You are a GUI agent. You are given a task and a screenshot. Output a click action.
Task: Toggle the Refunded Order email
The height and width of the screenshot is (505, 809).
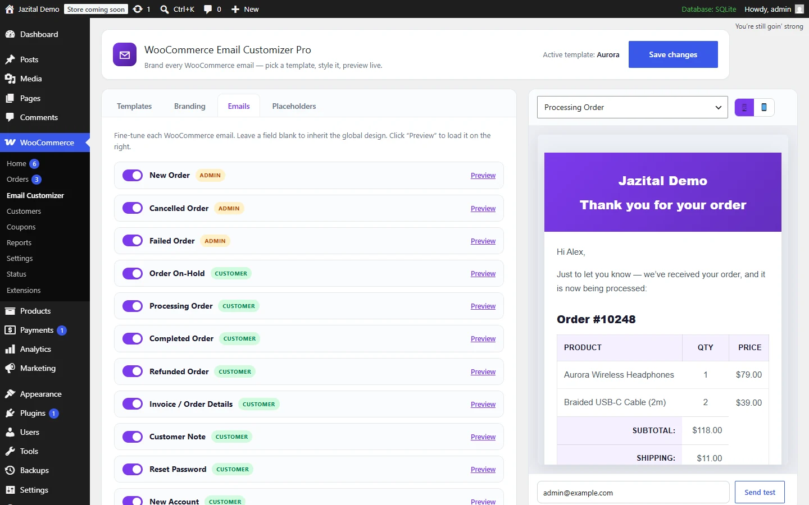(x=133, y=371)
